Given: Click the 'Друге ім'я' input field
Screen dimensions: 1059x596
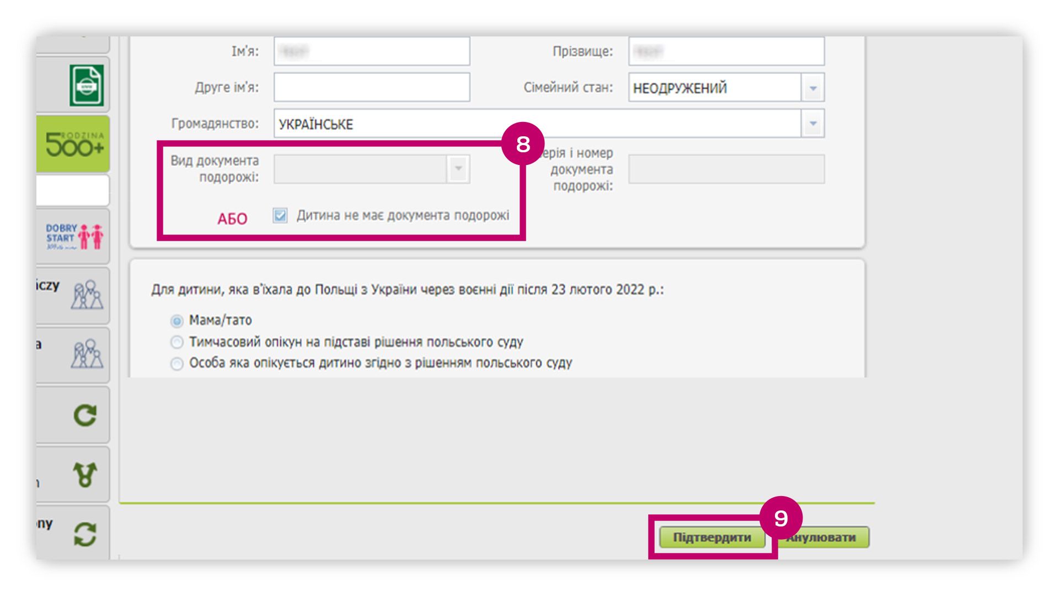Looking at the screenshot, I should [x=372, y=88].
